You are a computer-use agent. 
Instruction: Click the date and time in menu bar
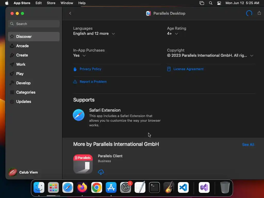242,3
